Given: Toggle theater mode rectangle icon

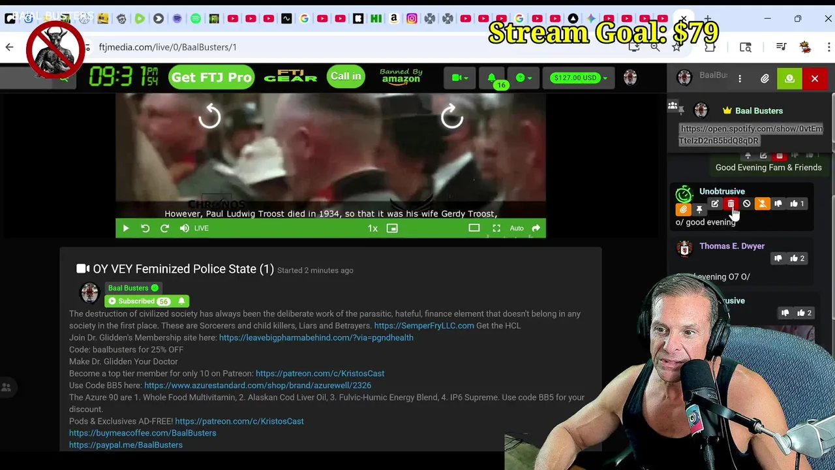Looking at the screenshot, I should (x=474, y=228).
